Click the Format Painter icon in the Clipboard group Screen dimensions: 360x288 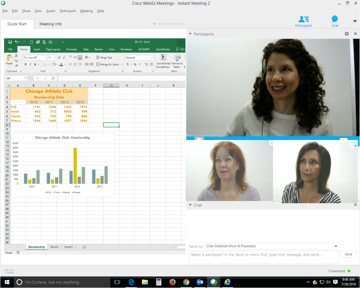[x=16, y=66]
